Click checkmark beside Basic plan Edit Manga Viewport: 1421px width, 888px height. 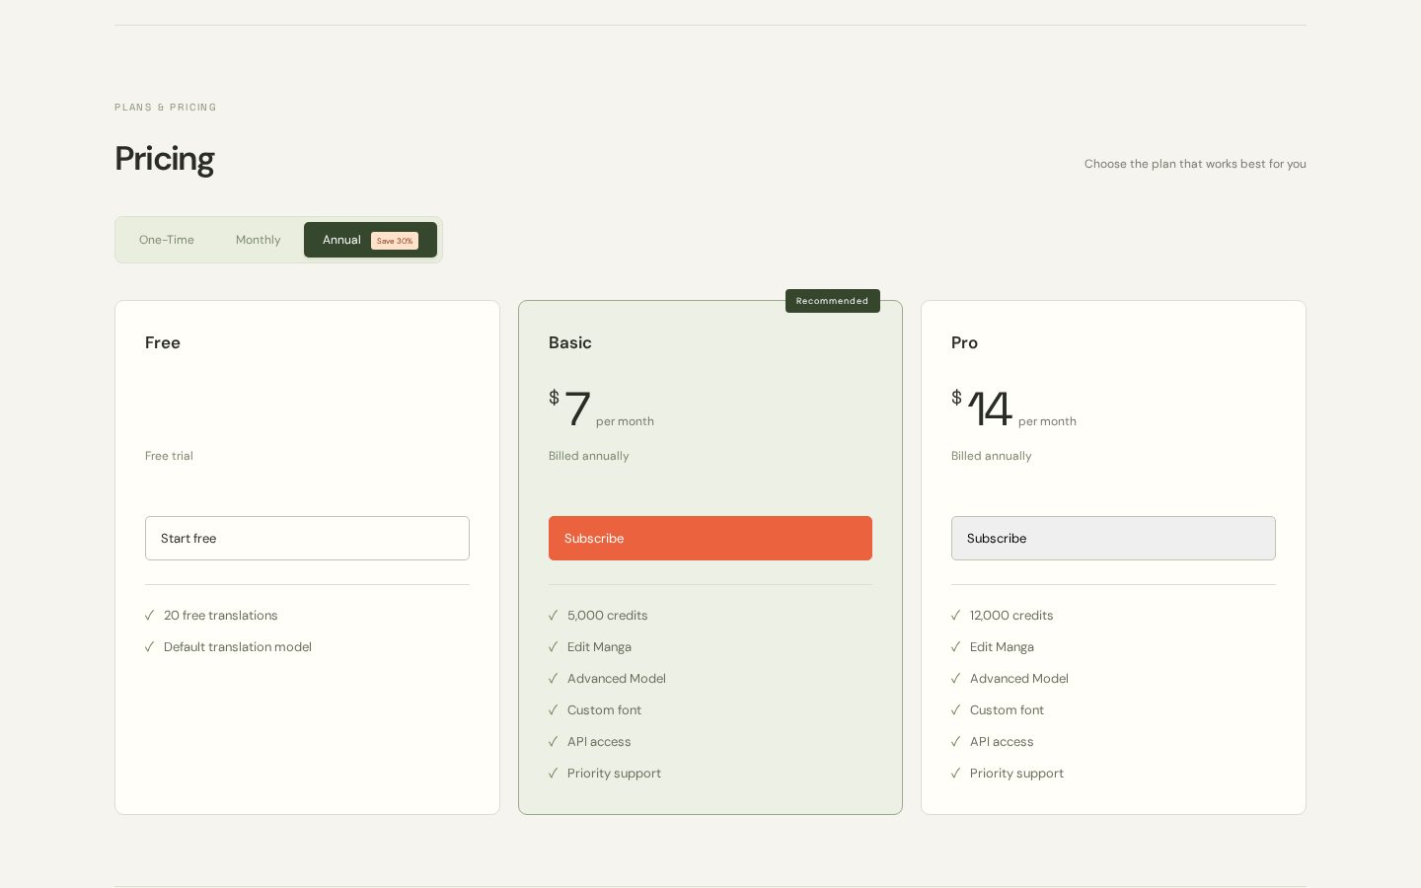click(x=554, y=646)
